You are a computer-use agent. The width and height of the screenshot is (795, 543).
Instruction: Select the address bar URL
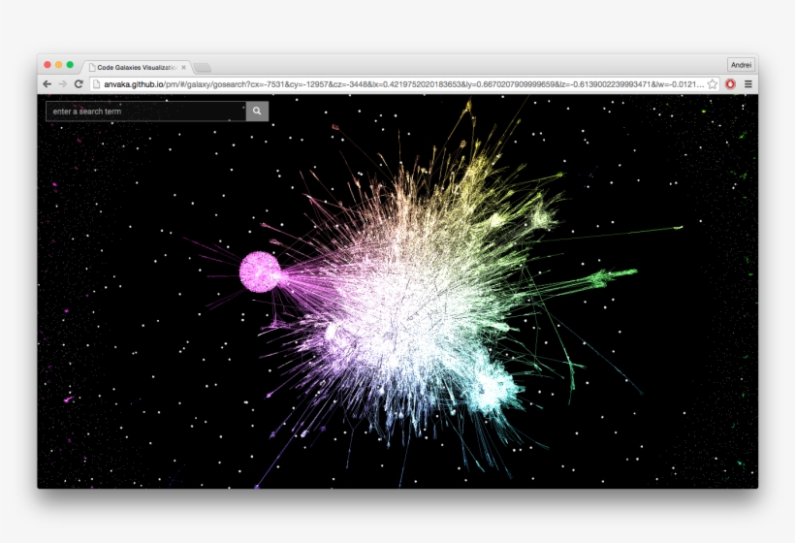(403, 84)
